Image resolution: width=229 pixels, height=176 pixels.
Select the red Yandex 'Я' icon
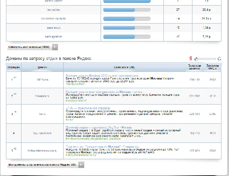point(190,59)
